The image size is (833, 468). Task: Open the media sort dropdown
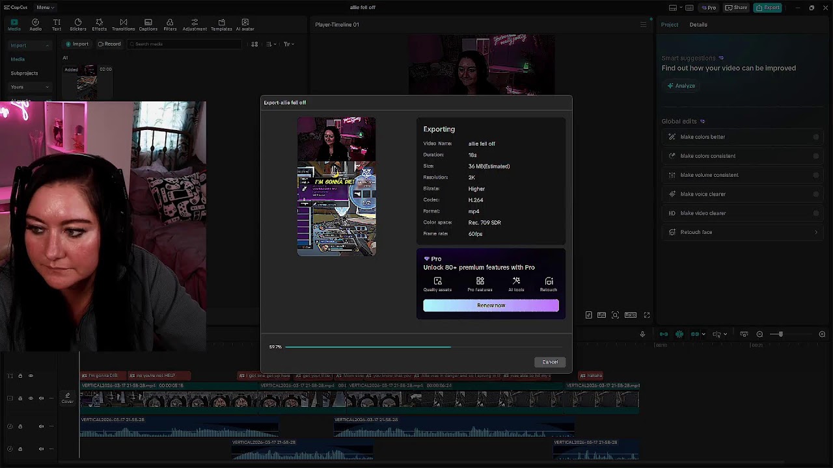tap(271, 44)
